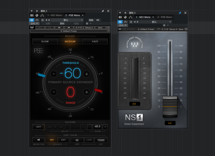The image size is (215, 156).
Task: Open channel editor icon in PSE window
Action: coord(32,15)
